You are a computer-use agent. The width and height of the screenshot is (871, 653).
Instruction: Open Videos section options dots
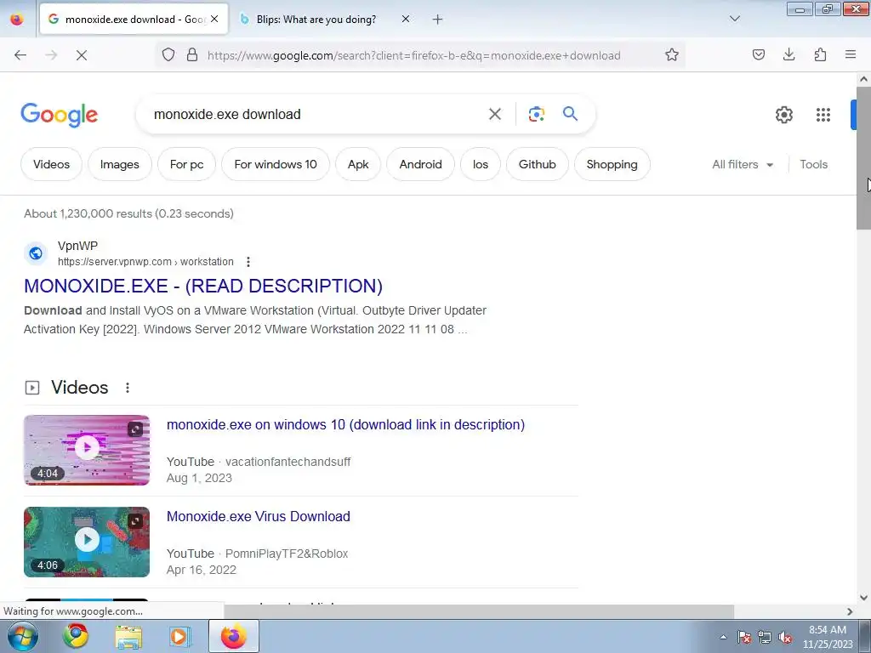(128, 388)
